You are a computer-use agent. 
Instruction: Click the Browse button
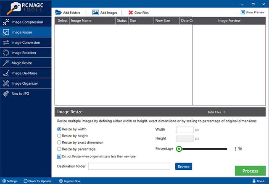184,166
